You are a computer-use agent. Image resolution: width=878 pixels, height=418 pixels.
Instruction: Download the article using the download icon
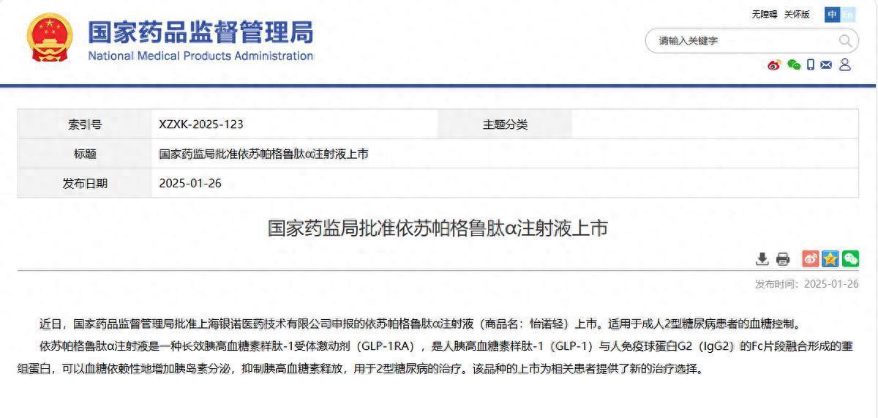(762, 258)
